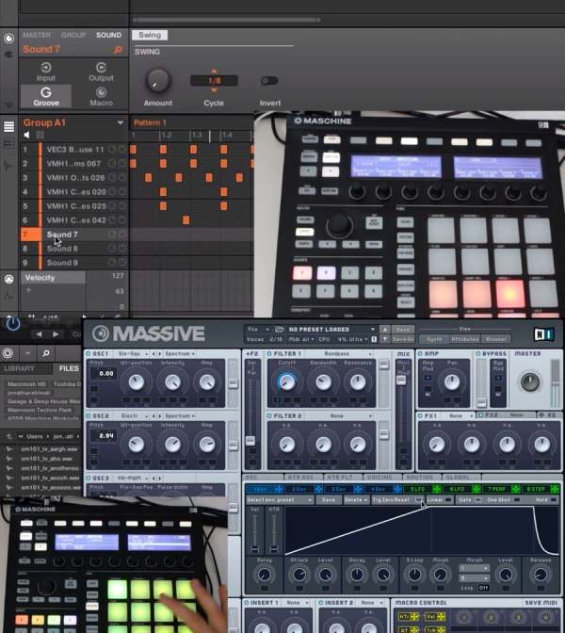Open the Massive File menu

258,330
